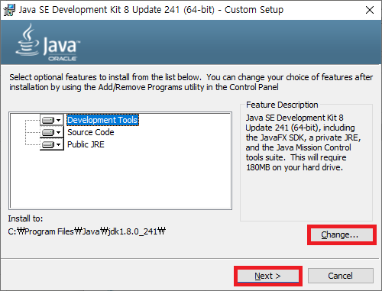Select the Development Tools feature row

(x=102, y=120)
